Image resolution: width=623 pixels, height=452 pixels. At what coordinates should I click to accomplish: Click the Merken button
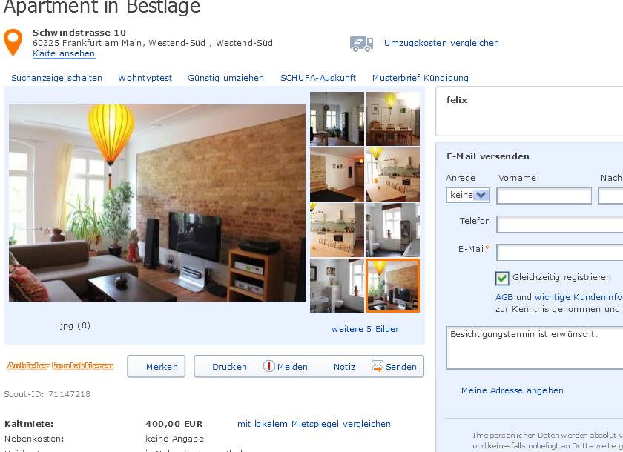pyautogui.click(x=156, y=366)
